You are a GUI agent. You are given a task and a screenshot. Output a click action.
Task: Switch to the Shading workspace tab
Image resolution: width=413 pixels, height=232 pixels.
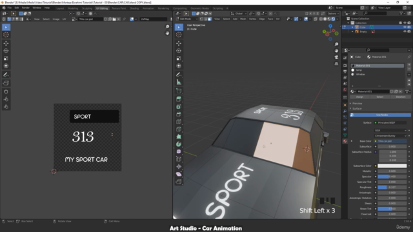(134, 8)
